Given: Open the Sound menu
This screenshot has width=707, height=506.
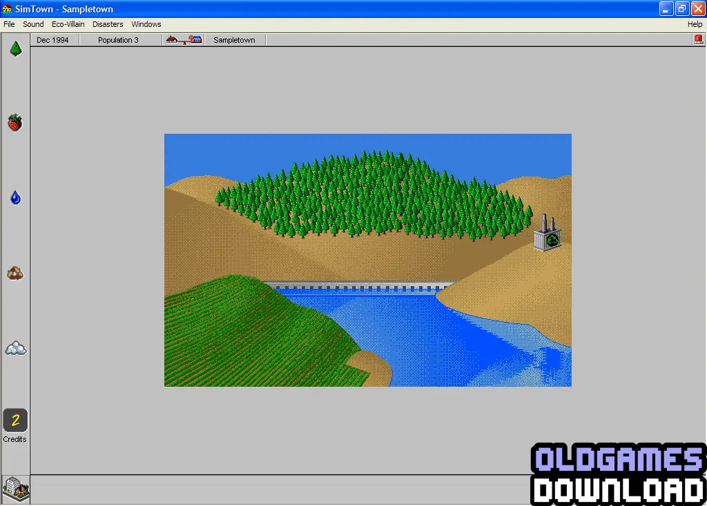Looking at the screenshot, I should [33, 24].
